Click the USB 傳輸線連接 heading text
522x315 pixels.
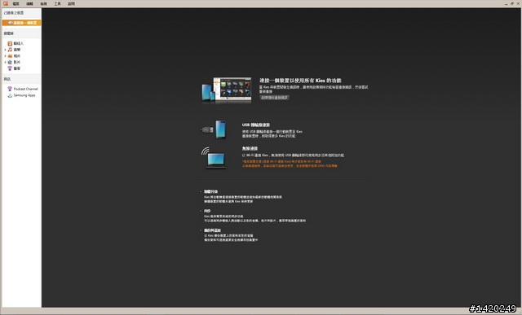point(255,125)
